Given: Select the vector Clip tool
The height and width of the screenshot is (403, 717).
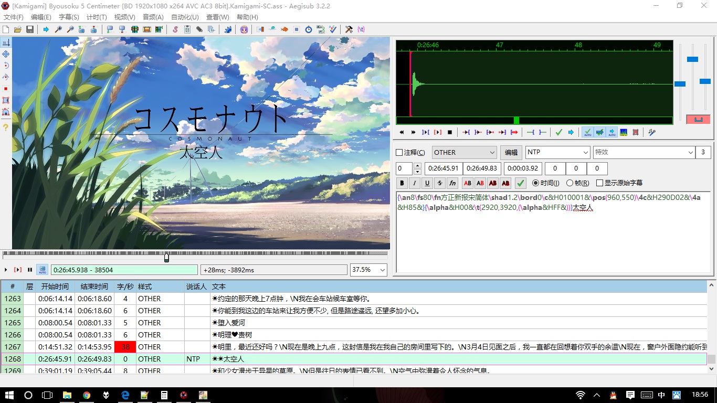Looking at the screenshot, I should (x=6, y=112).
